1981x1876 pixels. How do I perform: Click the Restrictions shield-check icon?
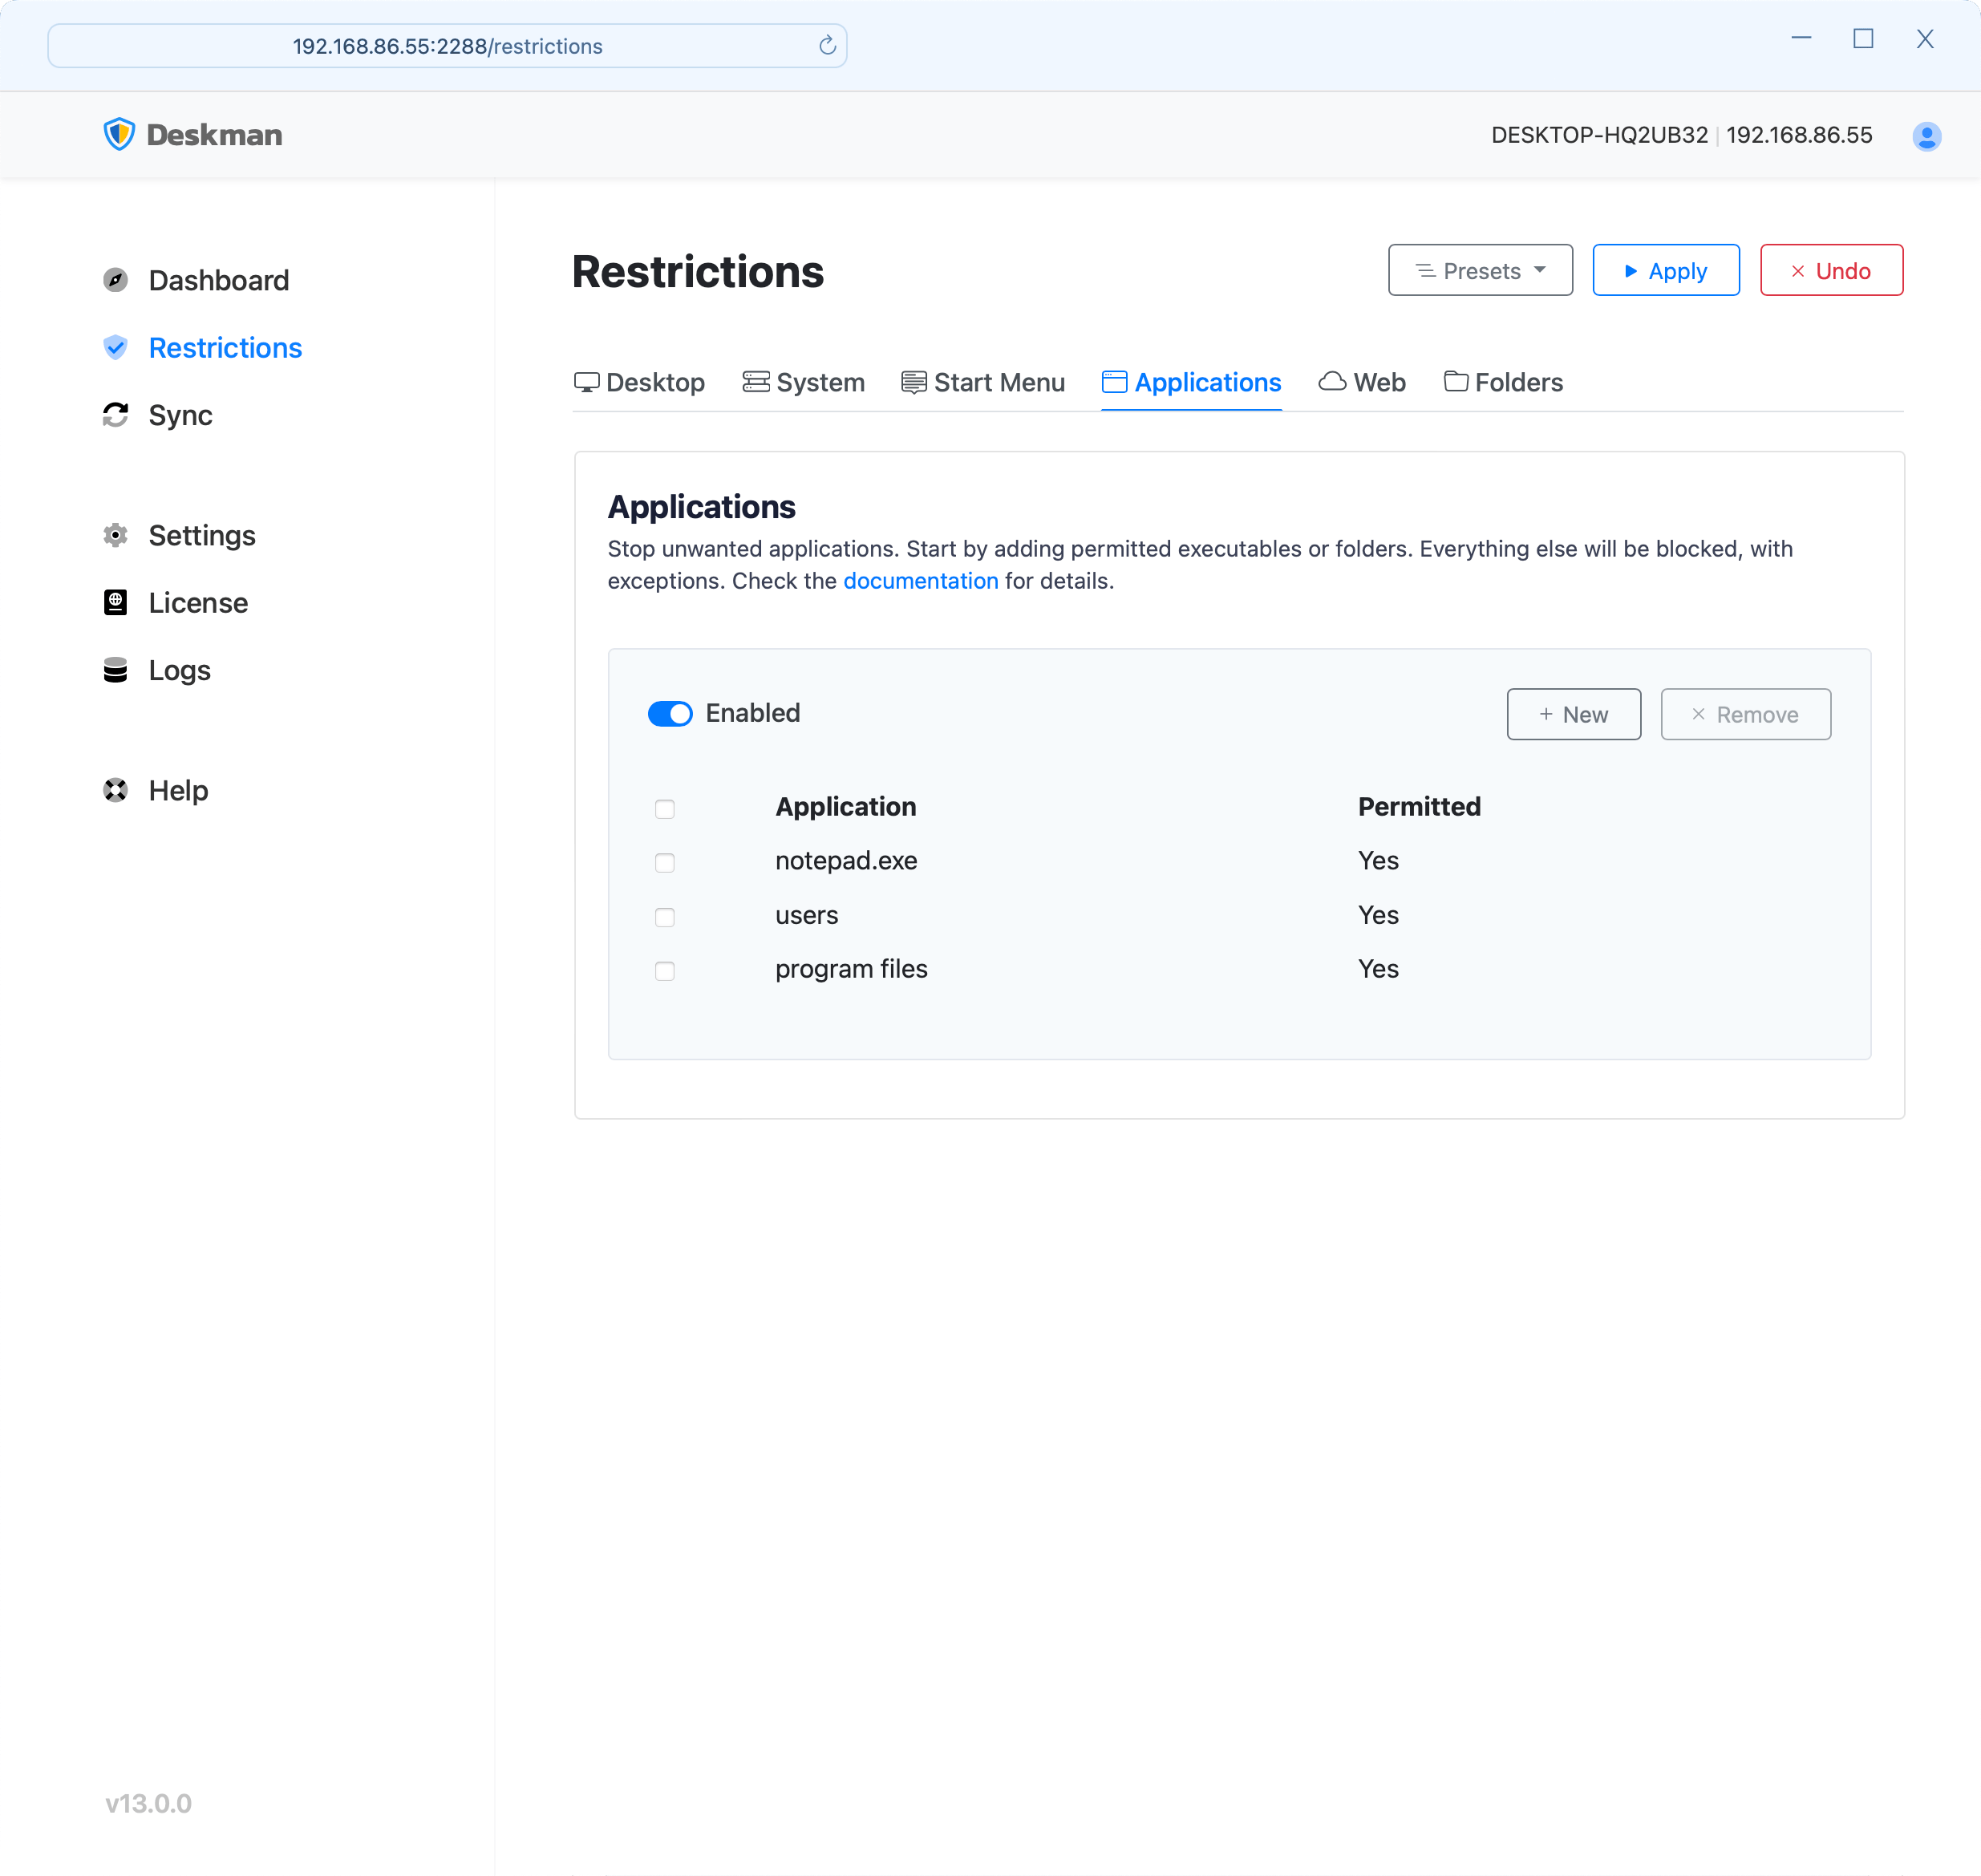[x=116, y=347]
